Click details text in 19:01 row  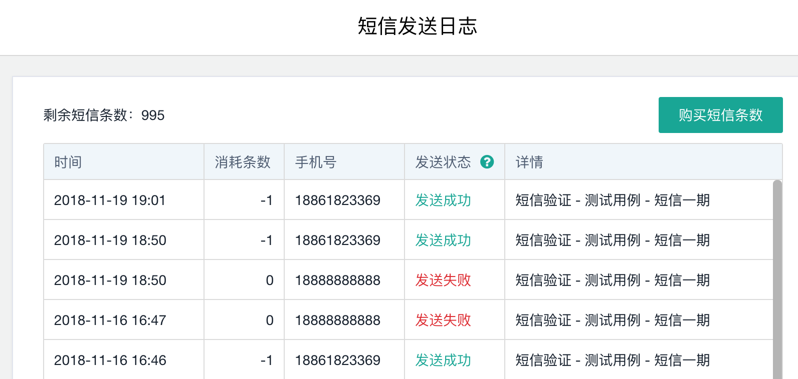pyautogui.click(x=613, y=200)
